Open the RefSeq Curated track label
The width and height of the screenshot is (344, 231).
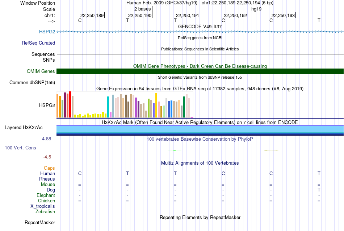click(x=38, y=43)
